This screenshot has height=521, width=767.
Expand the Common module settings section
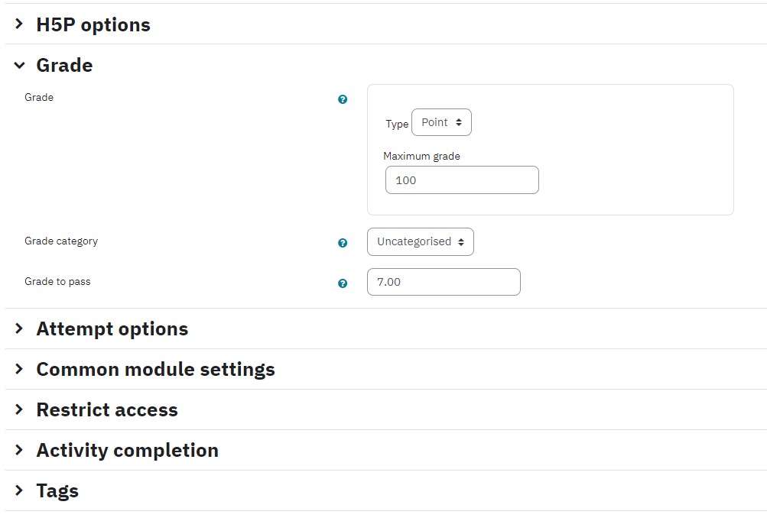click(x=155, y=369)
